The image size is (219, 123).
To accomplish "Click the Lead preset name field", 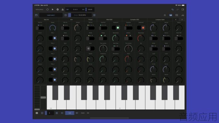I will [51, 15].
